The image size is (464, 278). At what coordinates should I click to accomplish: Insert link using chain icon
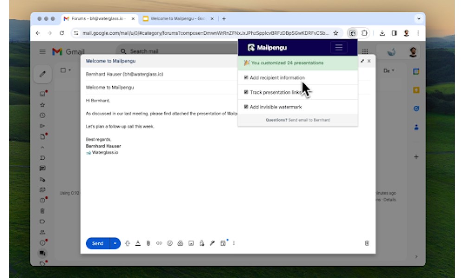[x=159, y=243]
